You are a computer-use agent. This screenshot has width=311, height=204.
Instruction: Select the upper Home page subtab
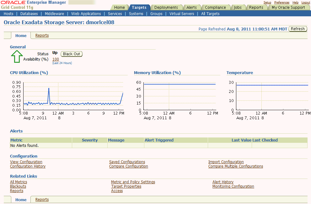point(21,36)
